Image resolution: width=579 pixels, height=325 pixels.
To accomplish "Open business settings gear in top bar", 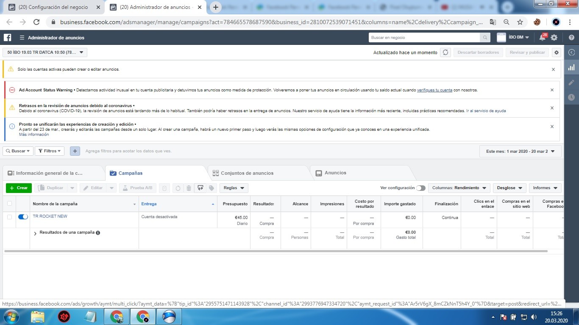I will [554, 38].
